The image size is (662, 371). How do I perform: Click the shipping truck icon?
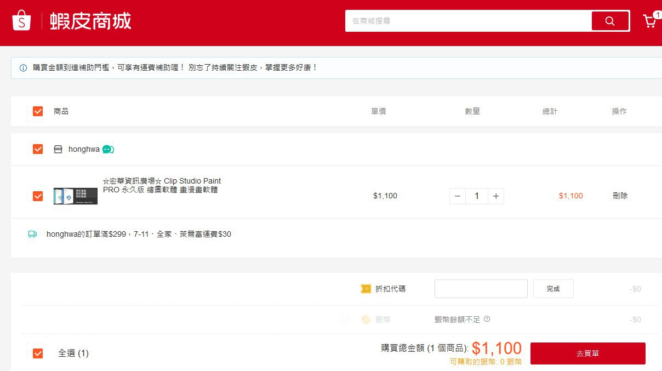coord(32,234)
